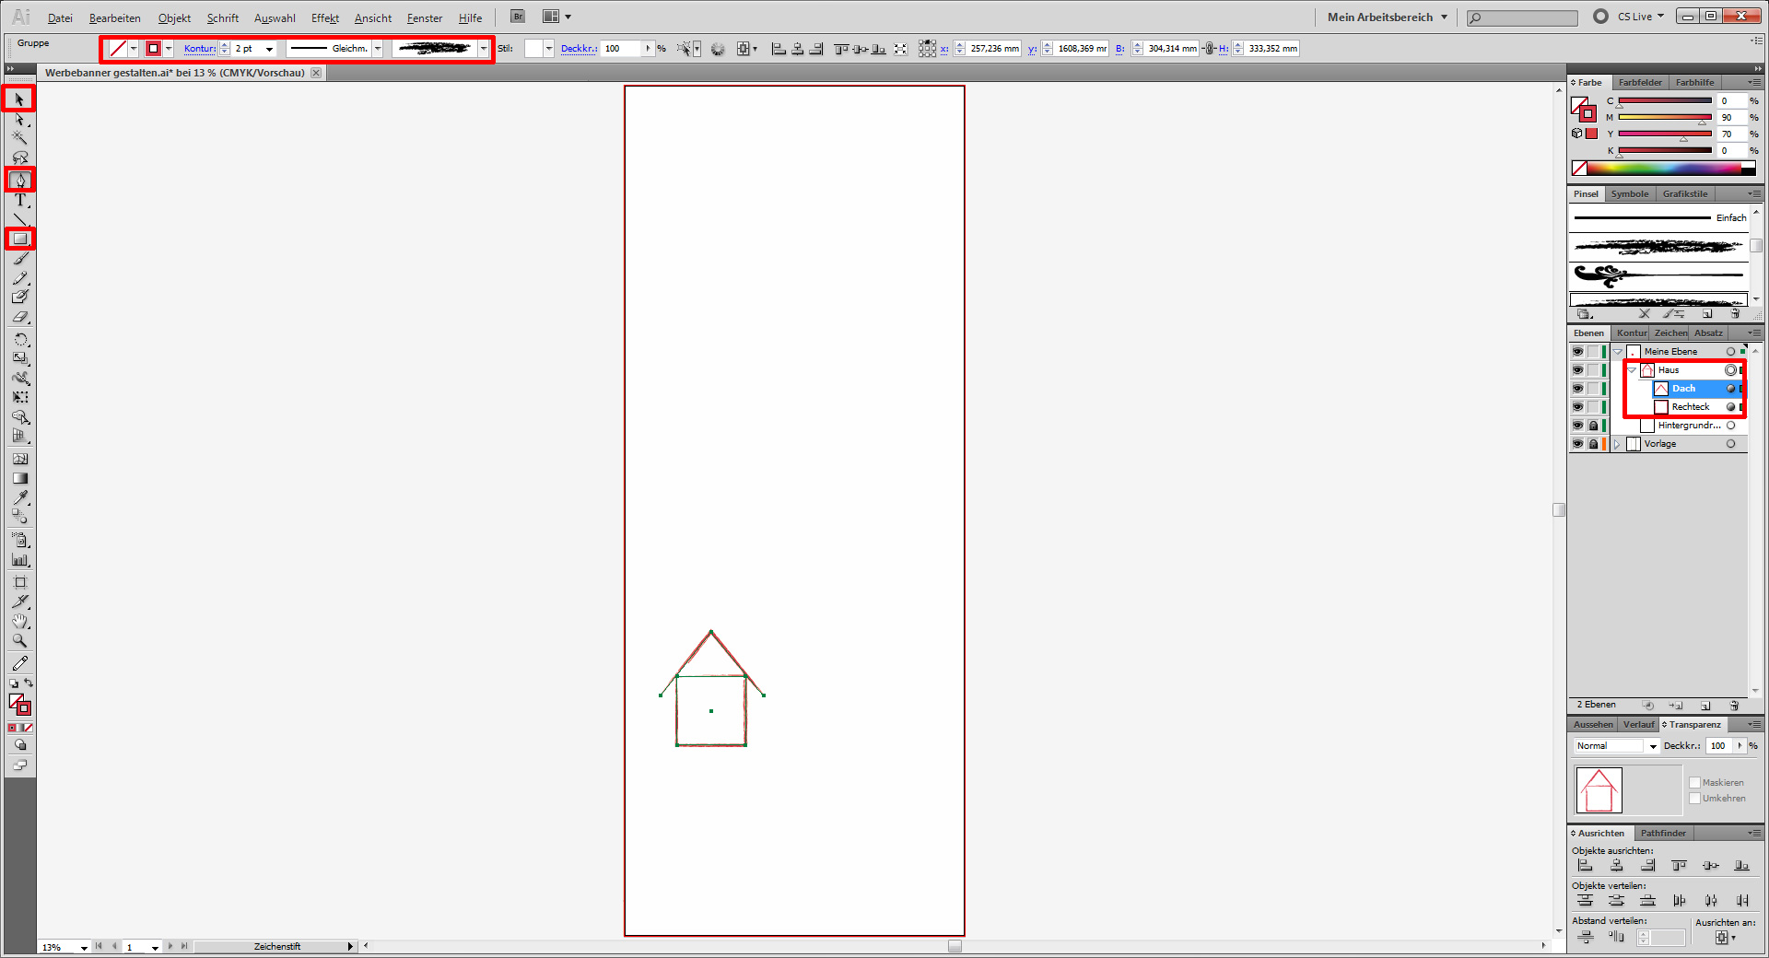
Task: Click the Deckkr. link in control bar
Action: 578,49
